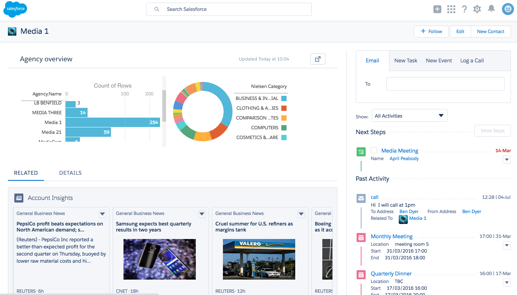Click the Valero gas station thumbnail
This screenshot has width=517, height=295.
[x=259, y=260]
